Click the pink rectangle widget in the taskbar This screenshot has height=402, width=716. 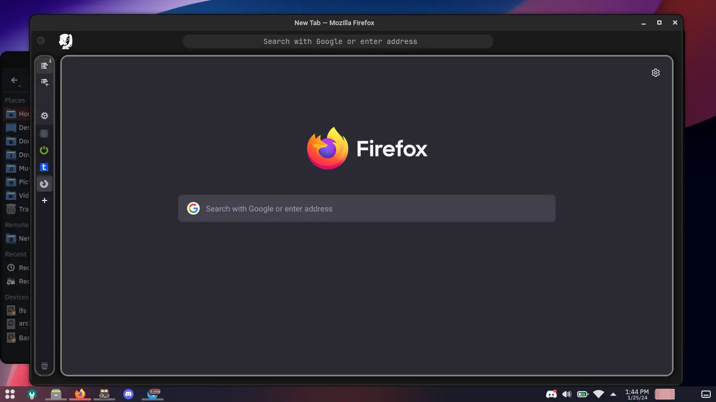[x=665, y=394]
